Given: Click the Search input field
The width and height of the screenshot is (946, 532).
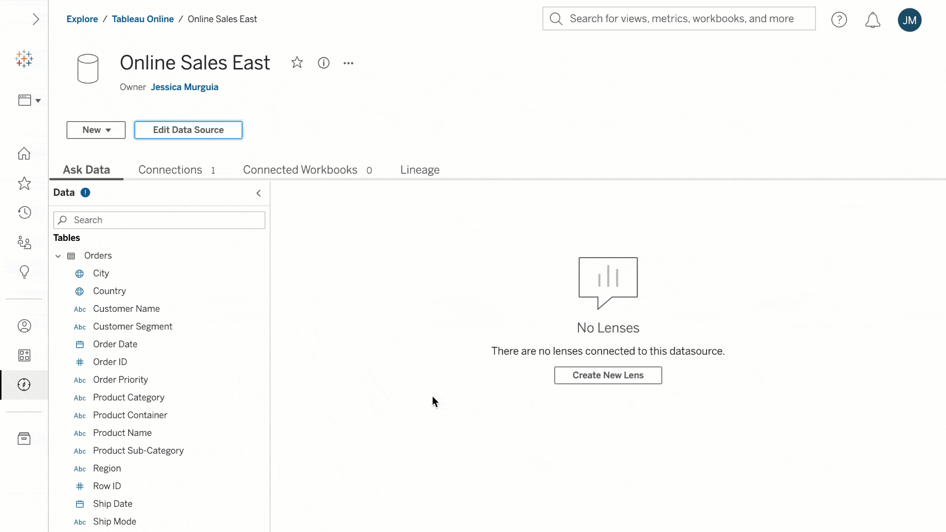Looking at the screenshot, I should click(x=159, y=220).
